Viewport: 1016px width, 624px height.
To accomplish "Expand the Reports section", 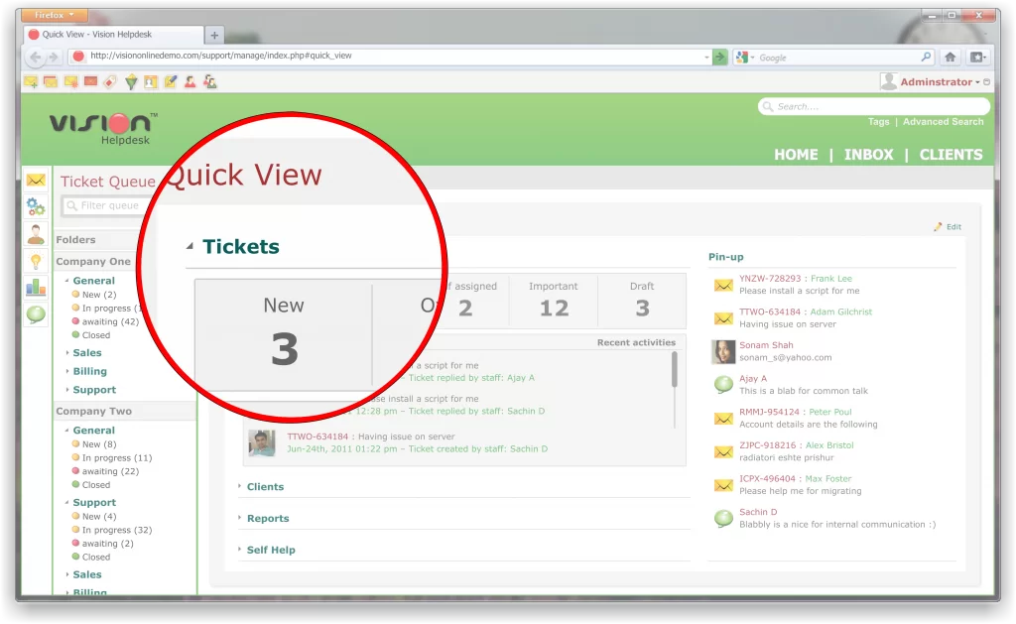I will 268,519.
